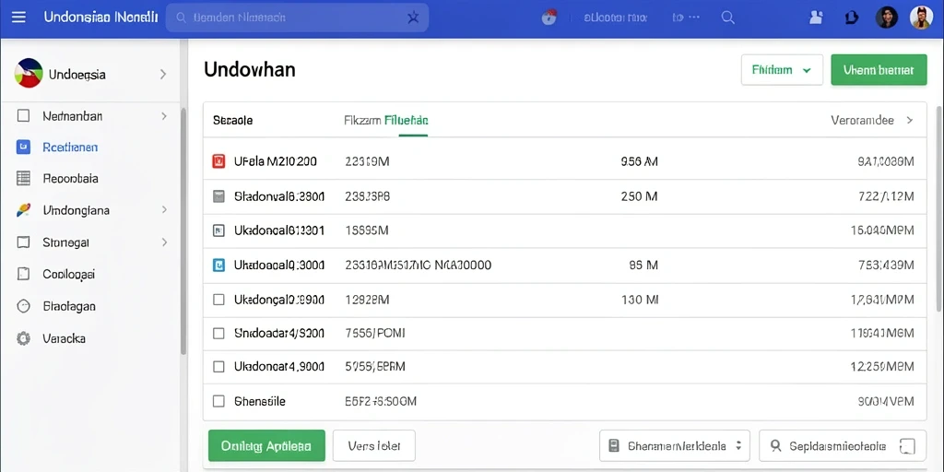Image resolution: width=944 pixels, height=472 pixels.
Task: Tick the checkbox for row Ukadoncat4,9000
Action: pyautogui.click(x=218, y=366)
